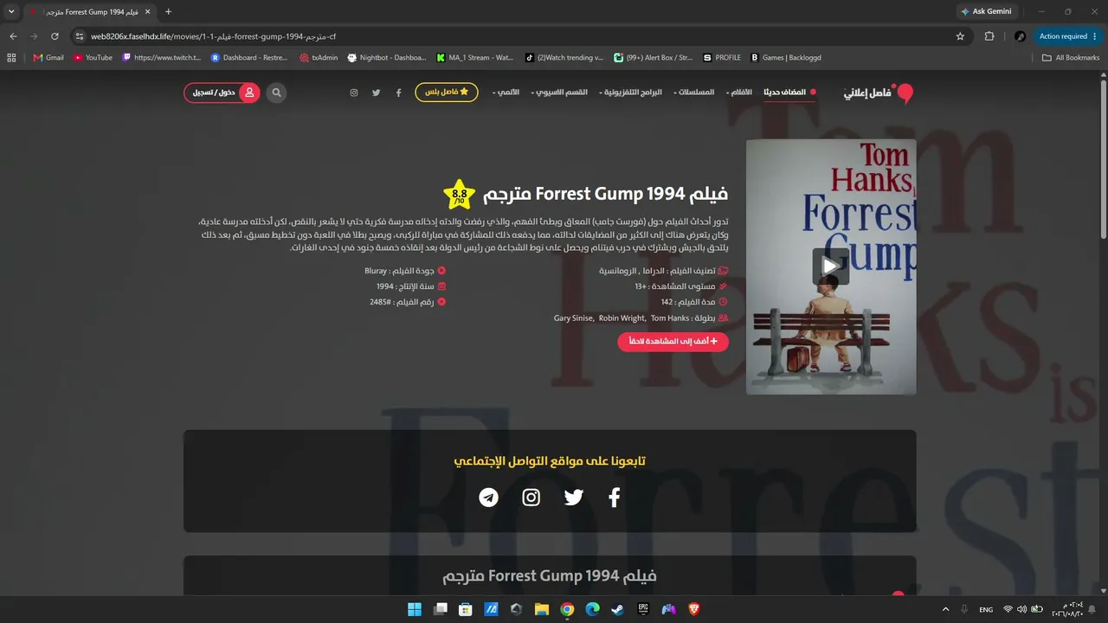Click the Chrome profile avatar
The width and height of the screenshot is (1108, 623).
[x=1021, y=36]
